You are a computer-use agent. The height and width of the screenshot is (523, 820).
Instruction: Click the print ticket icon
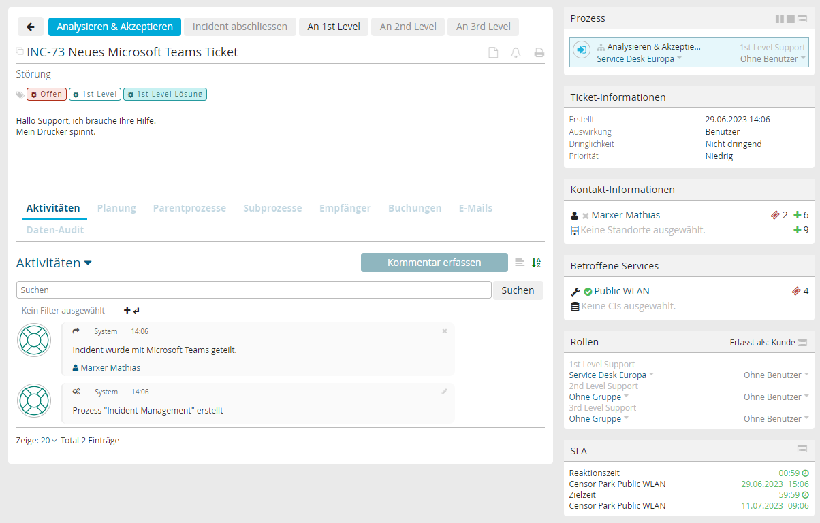pos(539,53)
